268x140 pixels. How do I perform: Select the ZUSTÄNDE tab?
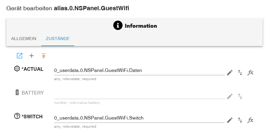coord(58,39)
